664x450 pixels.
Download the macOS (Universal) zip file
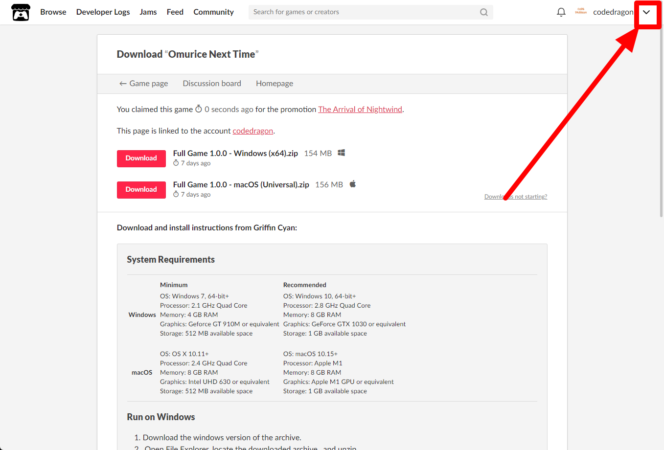(x=141, y=190)
